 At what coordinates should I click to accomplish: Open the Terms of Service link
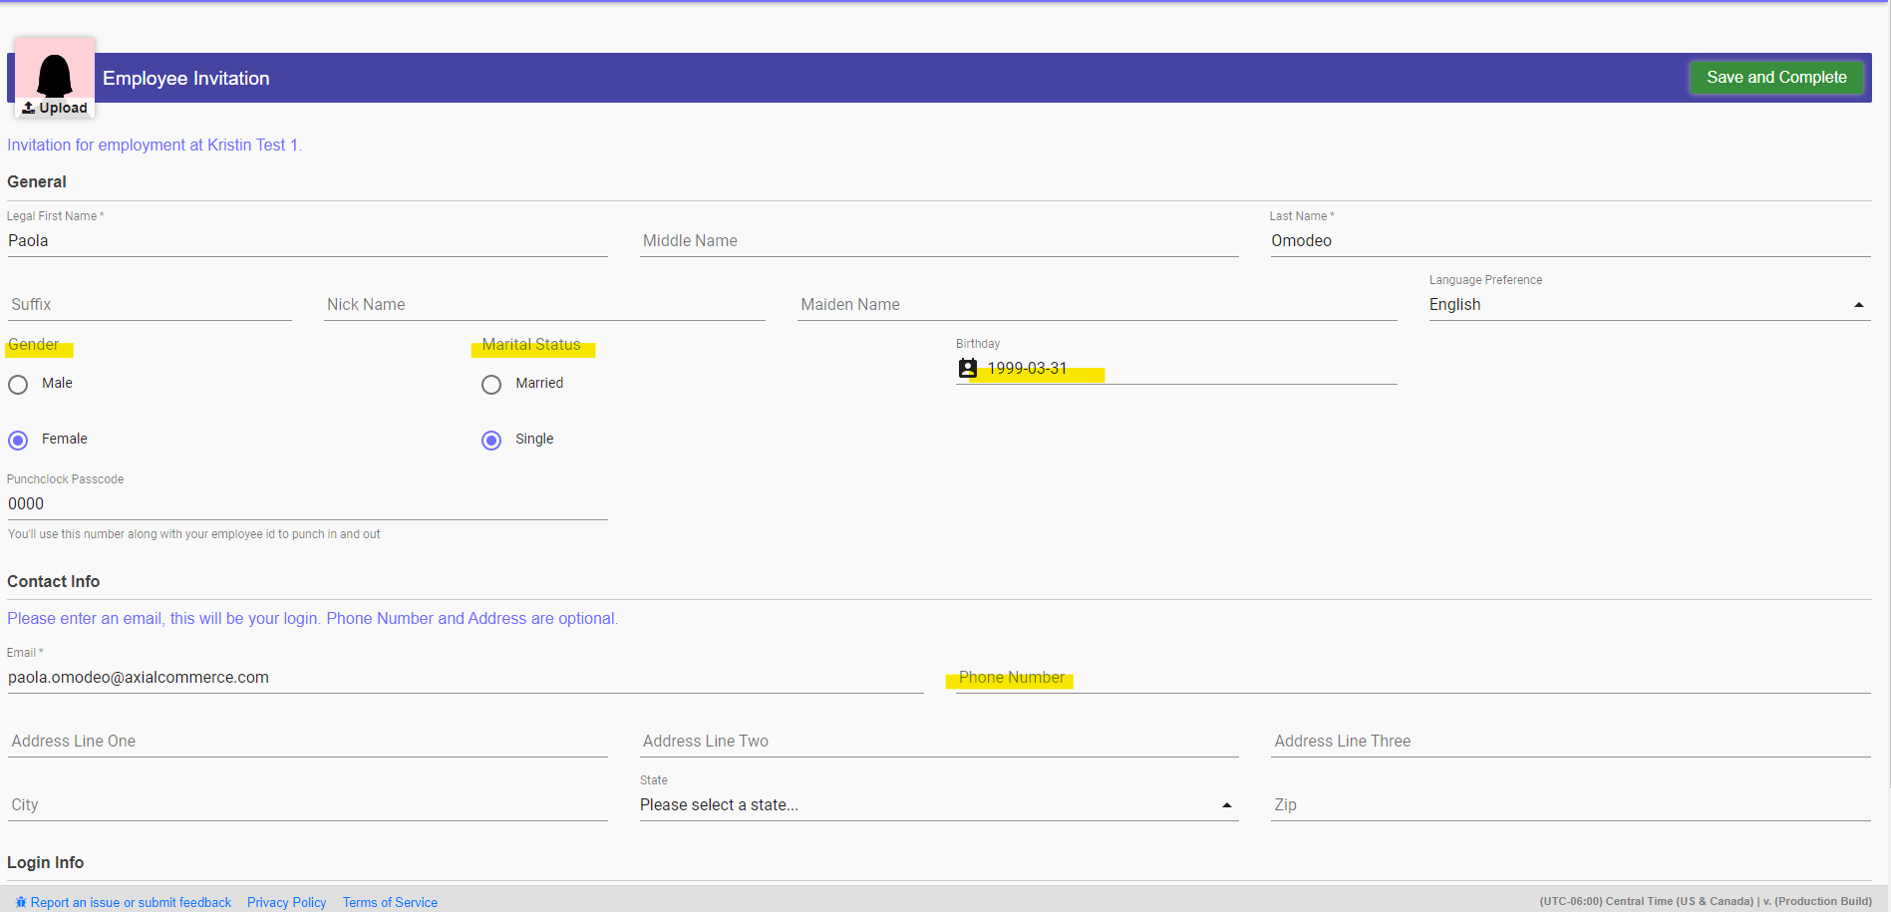(390, 902)
